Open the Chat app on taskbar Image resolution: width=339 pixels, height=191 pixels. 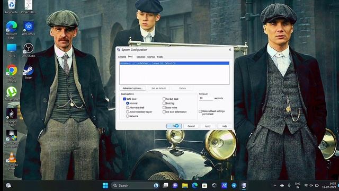pyautogui.click(x=175, y=185)
